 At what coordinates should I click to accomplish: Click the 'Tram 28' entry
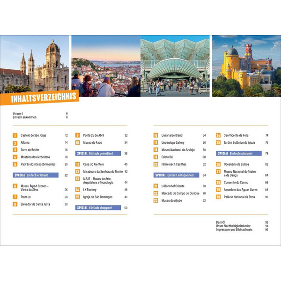pos(26,197)
